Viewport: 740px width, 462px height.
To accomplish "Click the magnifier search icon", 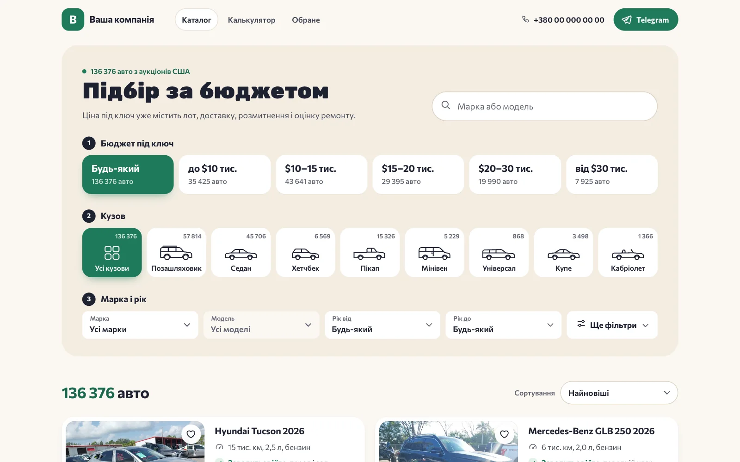I will (x=446, y=105).
